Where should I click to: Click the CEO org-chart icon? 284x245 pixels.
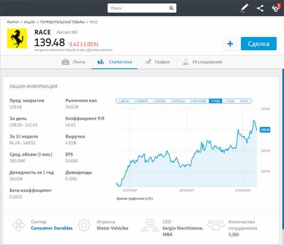coord(150,226)
